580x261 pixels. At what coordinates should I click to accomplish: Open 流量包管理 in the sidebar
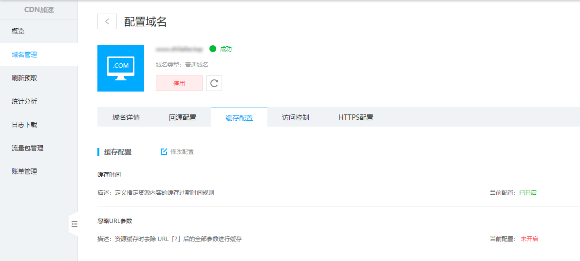click(x=27, y=148)
